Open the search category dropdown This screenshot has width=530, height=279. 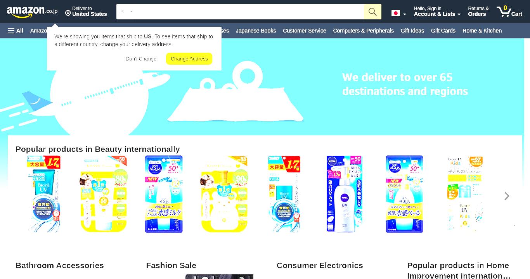126,12
